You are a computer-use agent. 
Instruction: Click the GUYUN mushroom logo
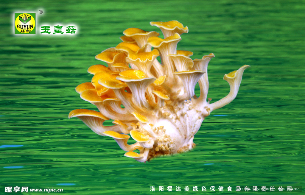pyautogui.click(x=25, y=23)
